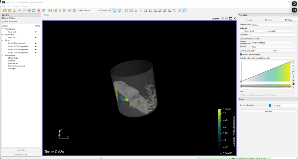Image resolution: width=298 pixels, height=159 pixels.
Task: Open the Filters menu
Action: point(24,6)
